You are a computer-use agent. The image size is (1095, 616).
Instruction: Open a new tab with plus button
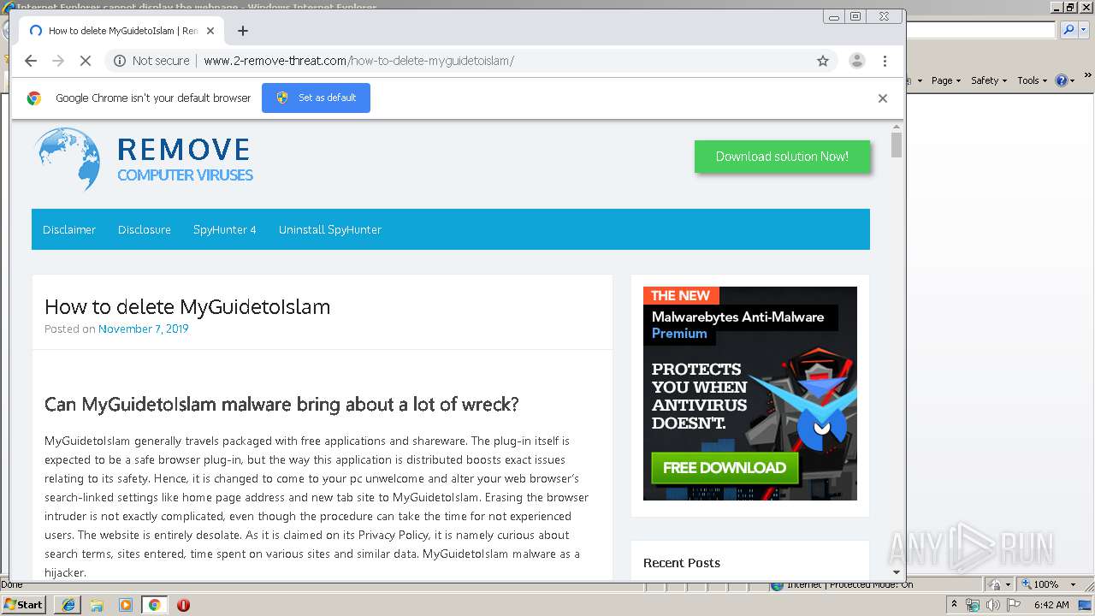[x=243, y=31]
